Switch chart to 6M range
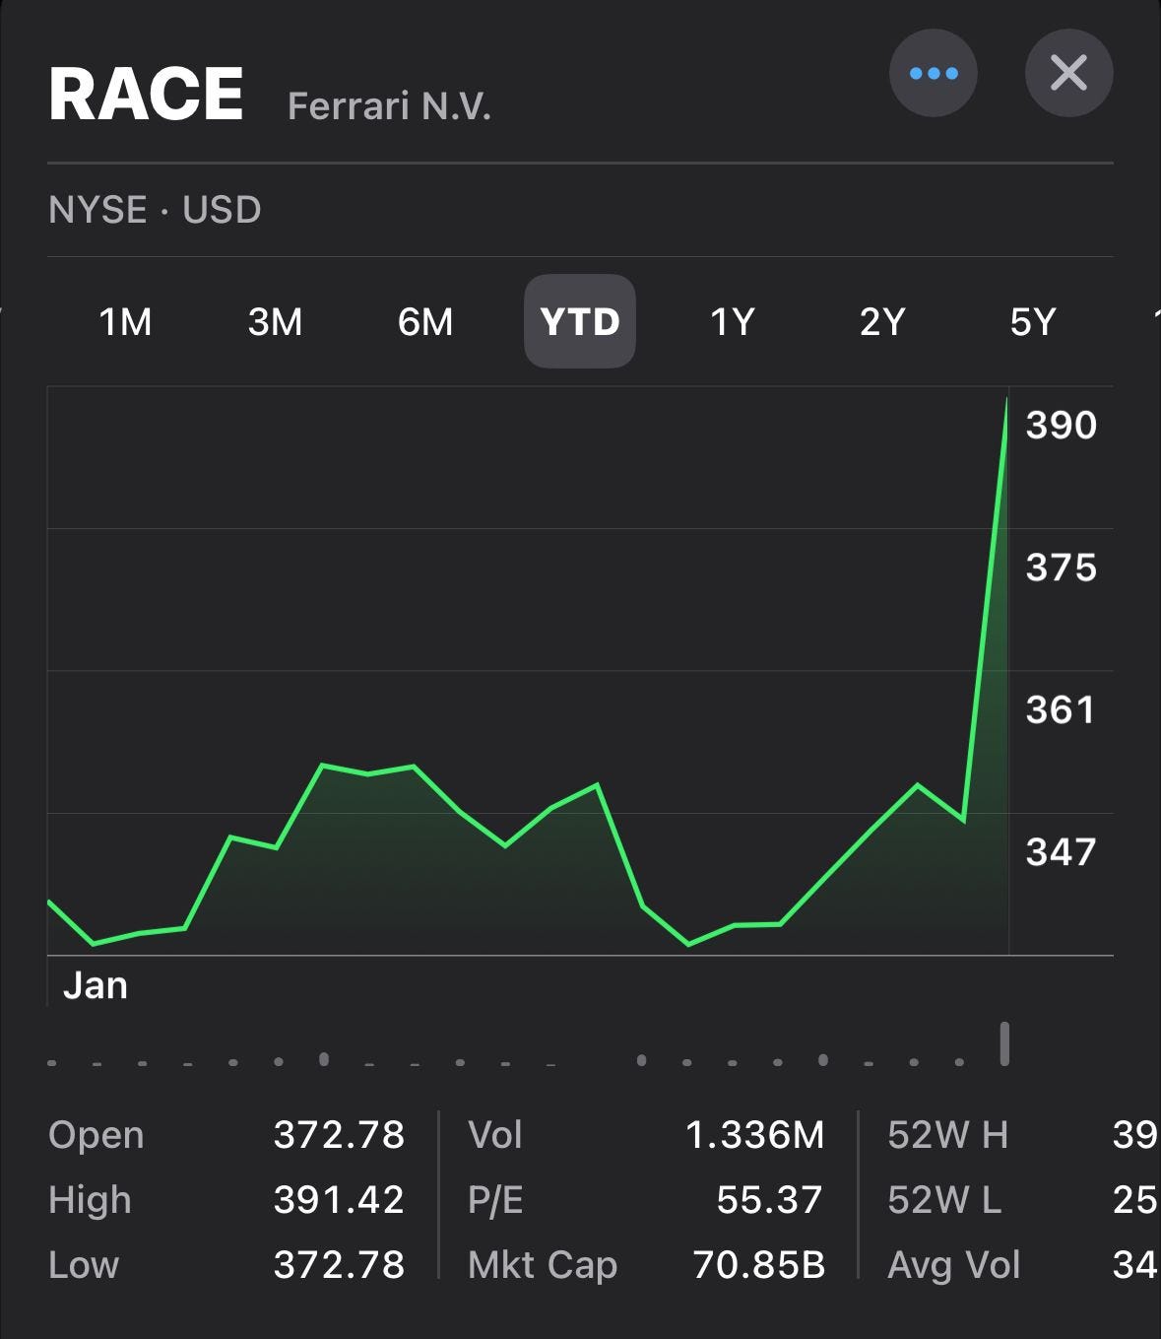The width and height of the screenshot is (1161, 1339). click(425, 321)
